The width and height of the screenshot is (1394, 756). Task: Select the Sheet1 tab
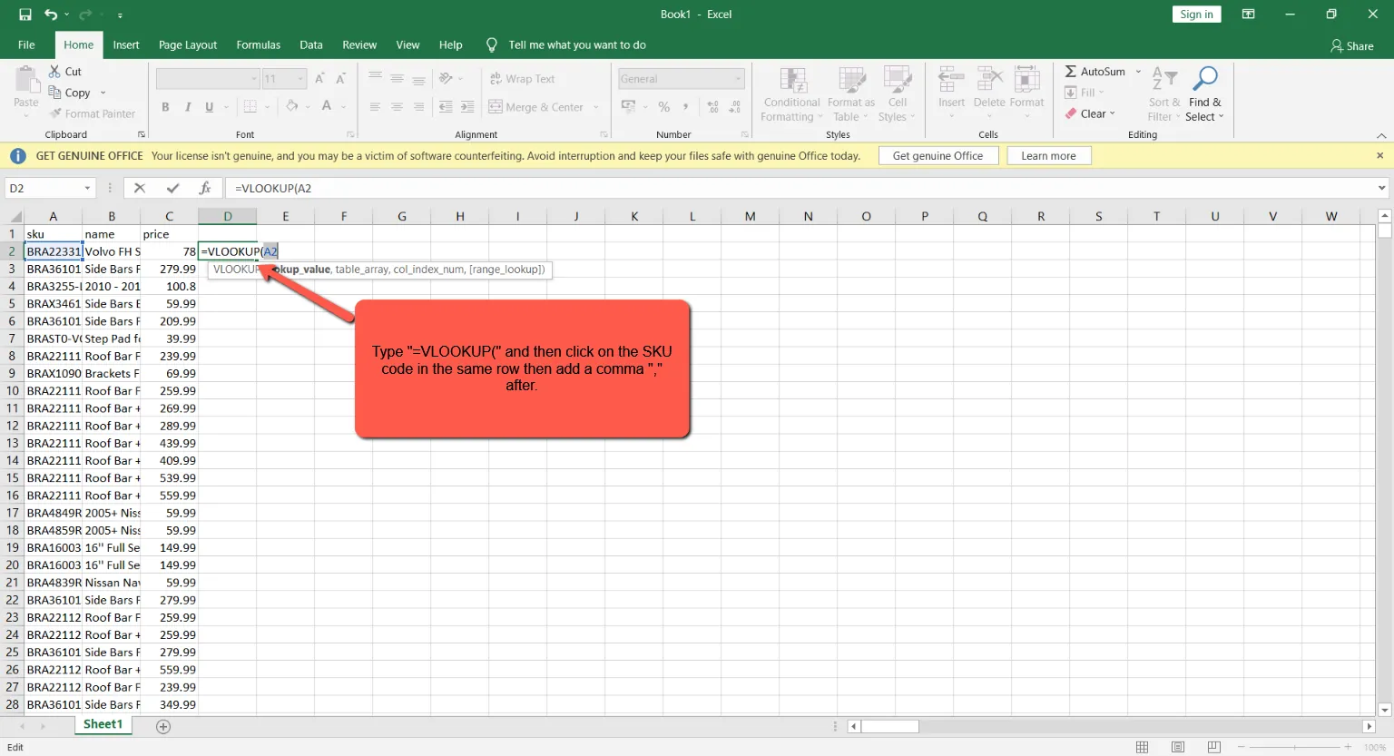click(x=103, y=724)
